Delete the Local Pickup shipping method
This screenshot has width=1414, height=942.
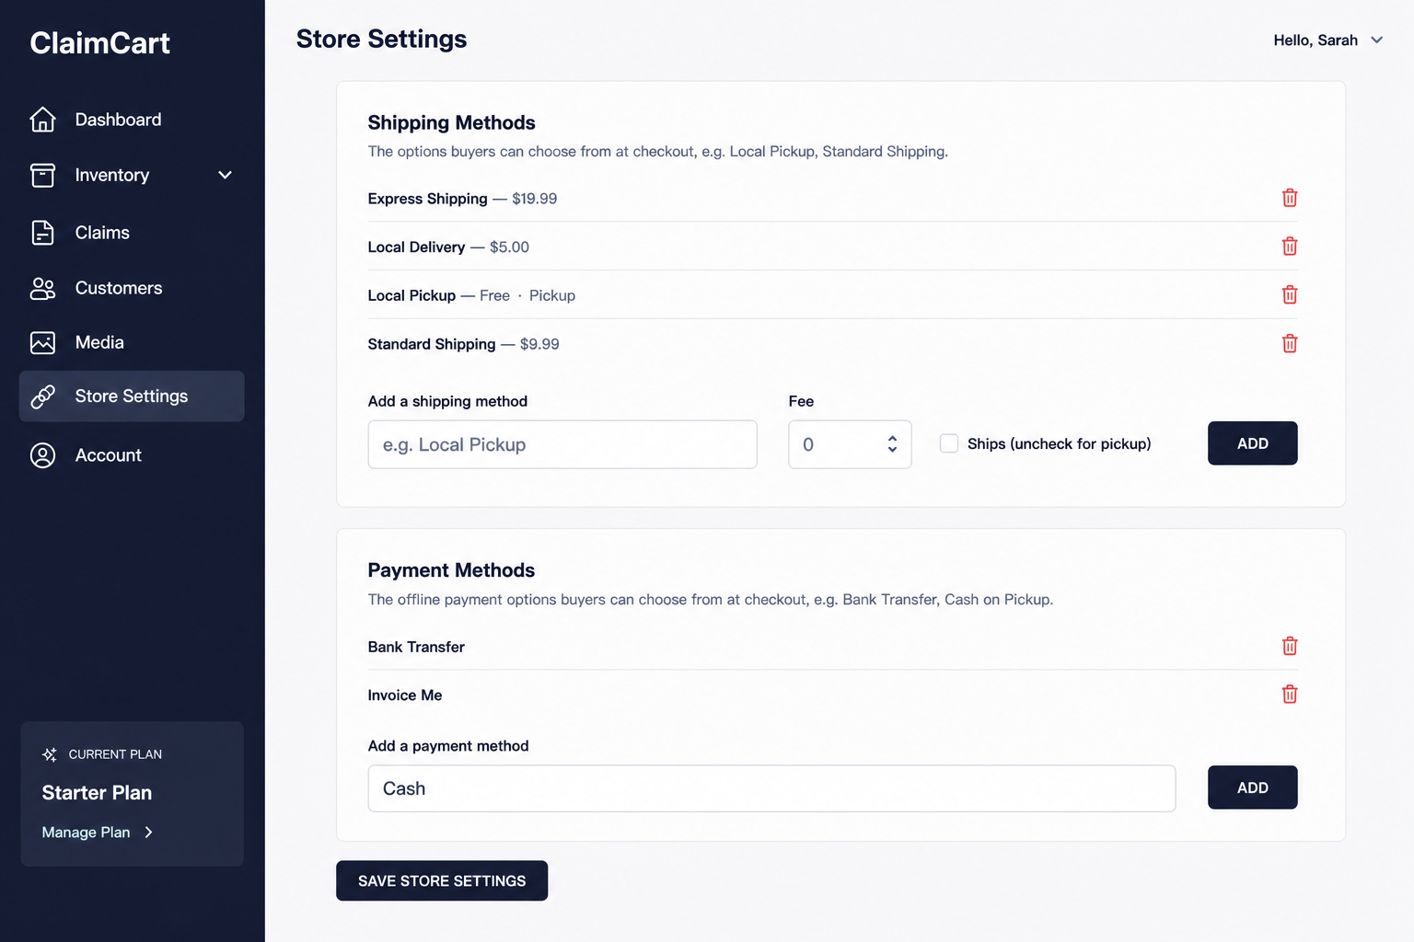(x=1290, y=294)
